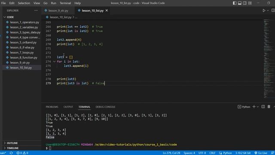Switch to the DEBUG CONSOLE tab
The image size is (275, 155).
click(105, 107)
